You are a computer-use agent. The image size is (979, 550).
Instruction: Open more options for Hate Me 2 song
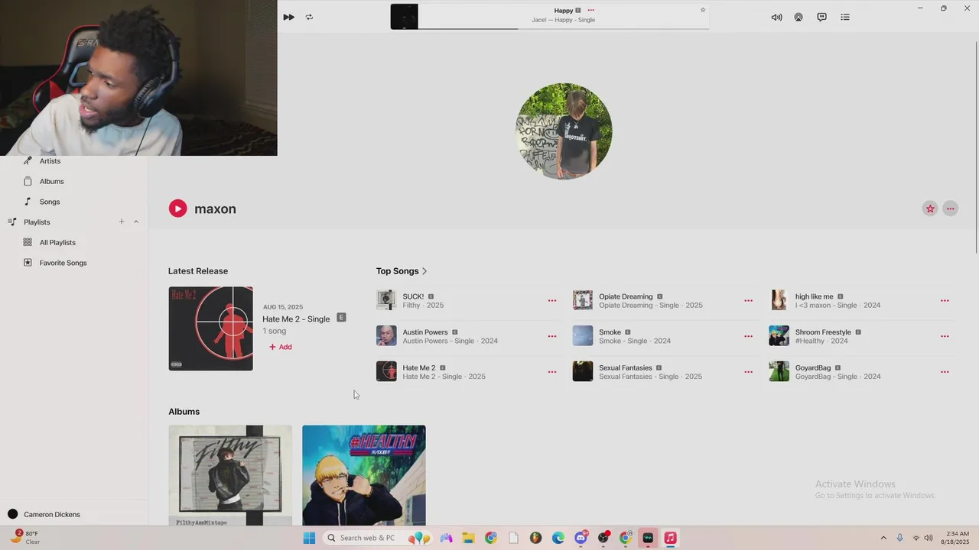(x=552, y=372)
